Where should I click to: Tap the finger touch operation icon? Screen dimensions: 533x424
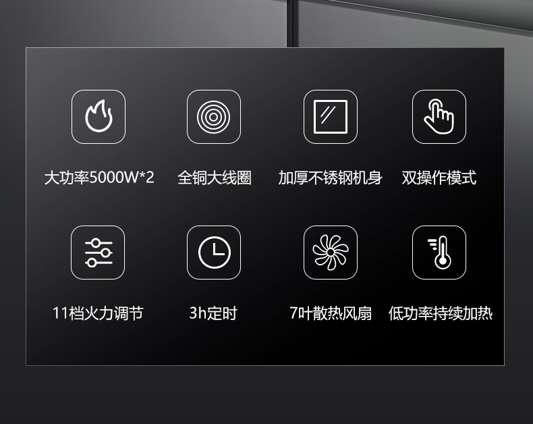pyautogui.click(x=439, y=117)
